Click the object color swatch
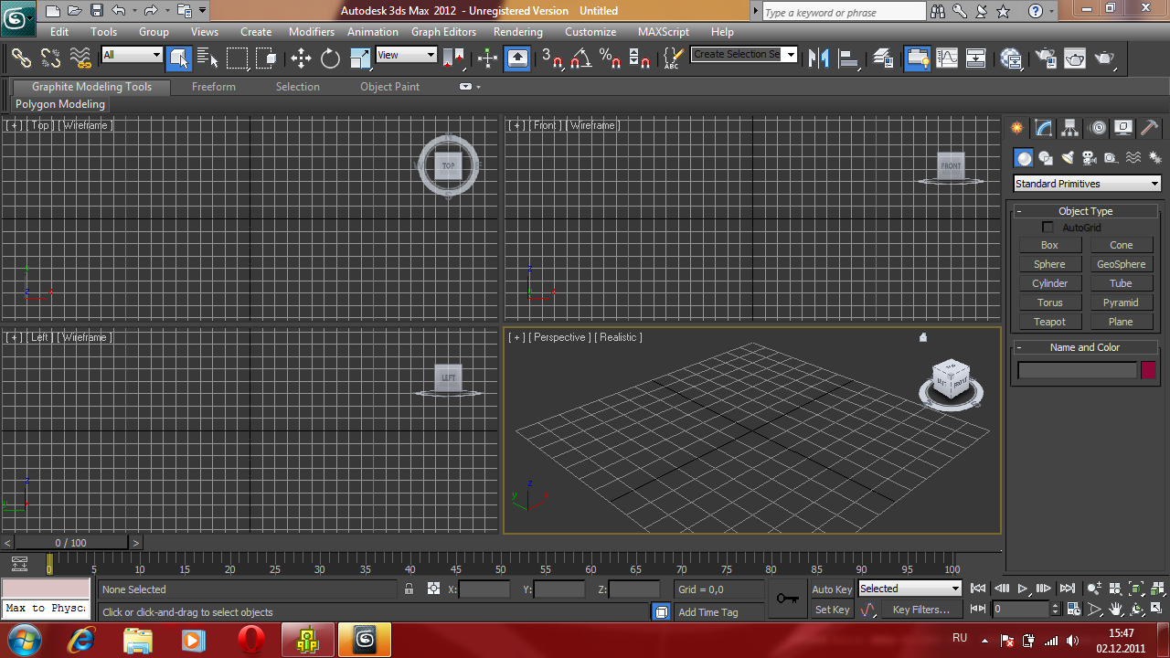 pos(1148,370)
